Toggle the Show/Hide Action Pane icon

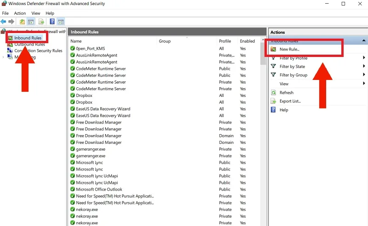pos(61,22)
